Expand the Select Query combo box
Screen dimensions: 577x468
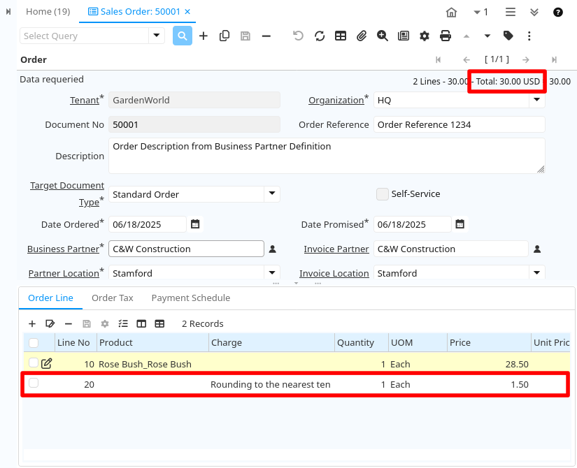[x=157, y=36]
